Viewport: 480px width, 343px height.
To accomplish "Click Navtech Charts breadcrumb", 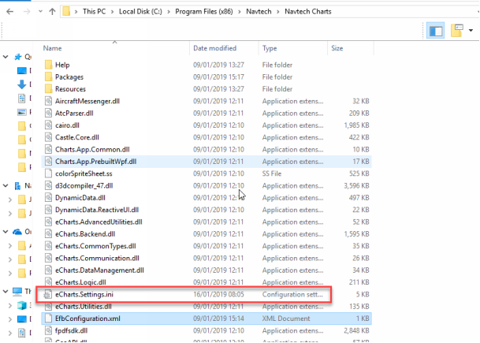I will 308,12.
